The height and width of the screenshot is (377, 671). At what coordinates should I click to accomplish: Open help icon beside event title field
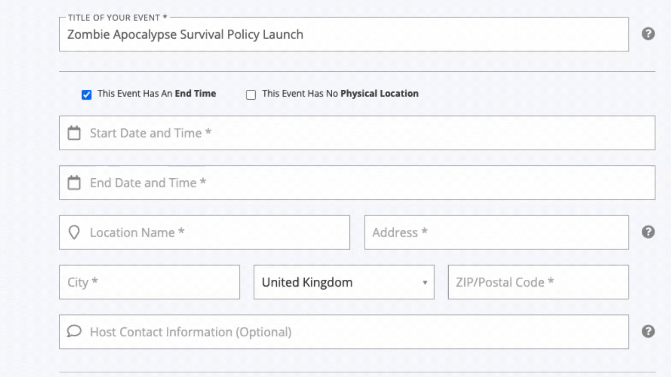(648, 34)
